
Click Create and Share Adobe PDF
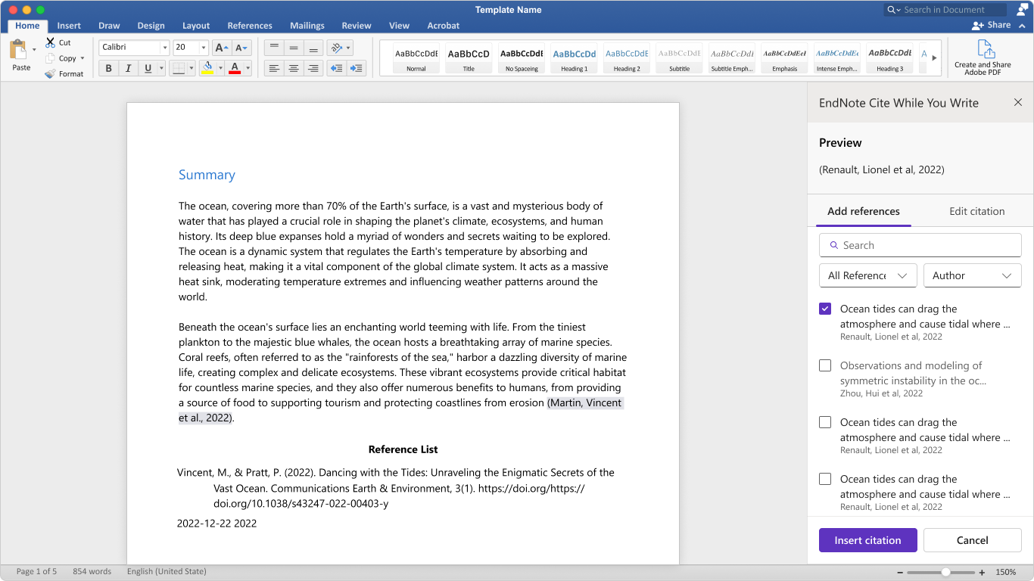coord(983,57)
